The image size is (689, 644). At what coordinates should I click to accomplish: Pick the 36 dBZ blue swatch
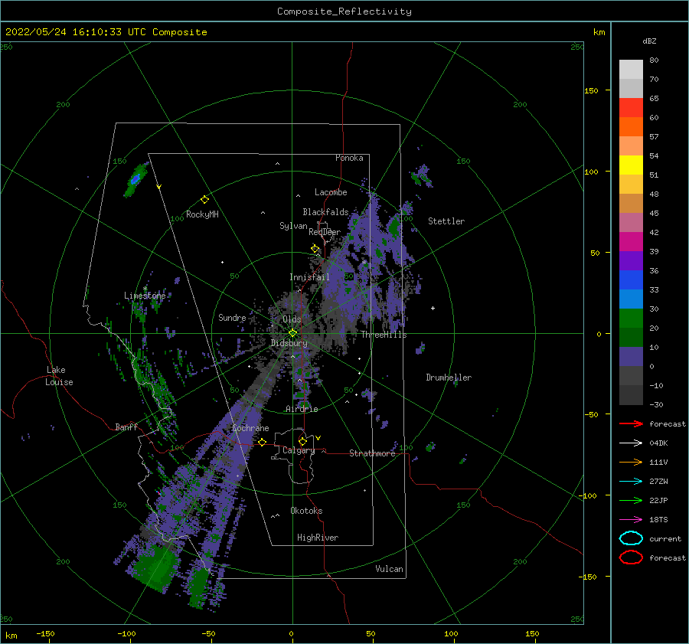tap(631, 280)
